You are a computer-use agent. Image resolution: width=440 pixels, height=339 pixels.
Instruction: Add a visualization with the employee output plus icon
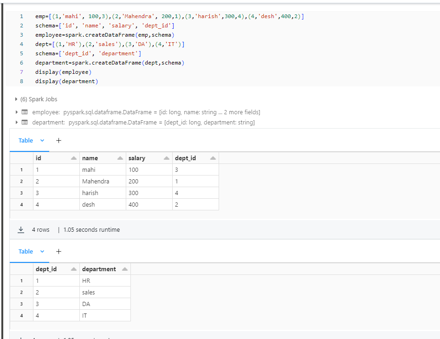pos(58,140)
